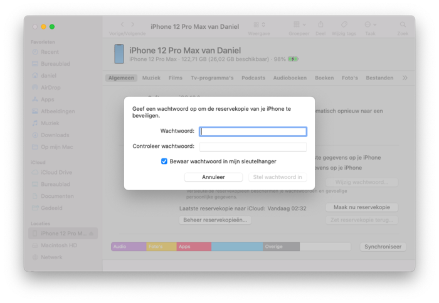Click the Wachtwoord input field
The image size is (439, 303).
point(253,131)
